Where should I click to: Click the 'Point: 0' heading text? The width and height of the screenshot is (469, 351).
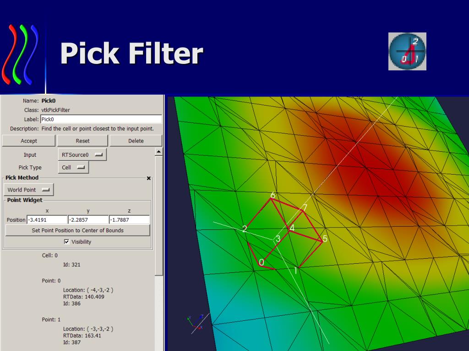pyautogui.click(x=51, y=281)
